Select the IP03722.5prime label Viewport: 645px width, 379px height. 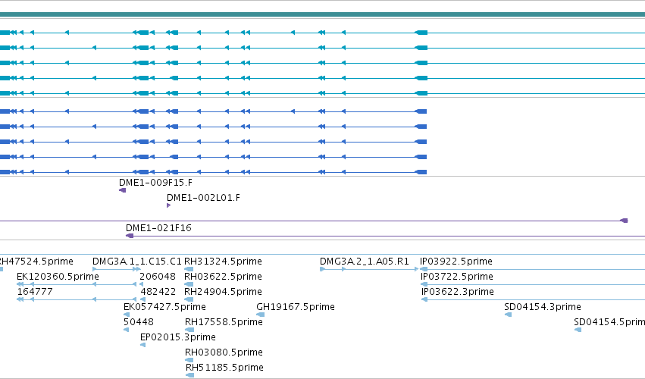pyautogui.click(x=456, y=277)
